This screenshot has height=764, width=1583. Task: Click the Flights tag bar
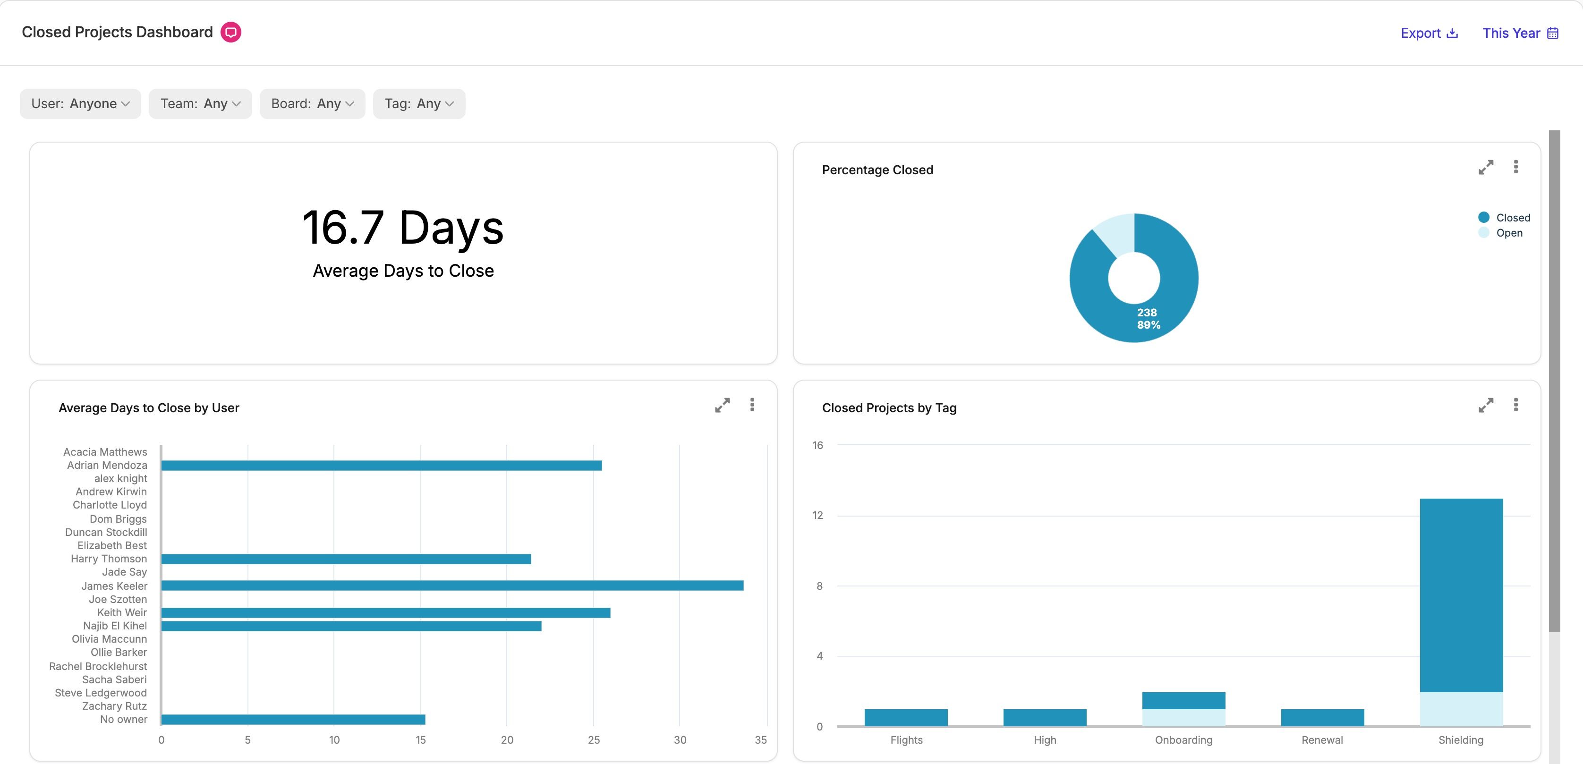[906, 718]
